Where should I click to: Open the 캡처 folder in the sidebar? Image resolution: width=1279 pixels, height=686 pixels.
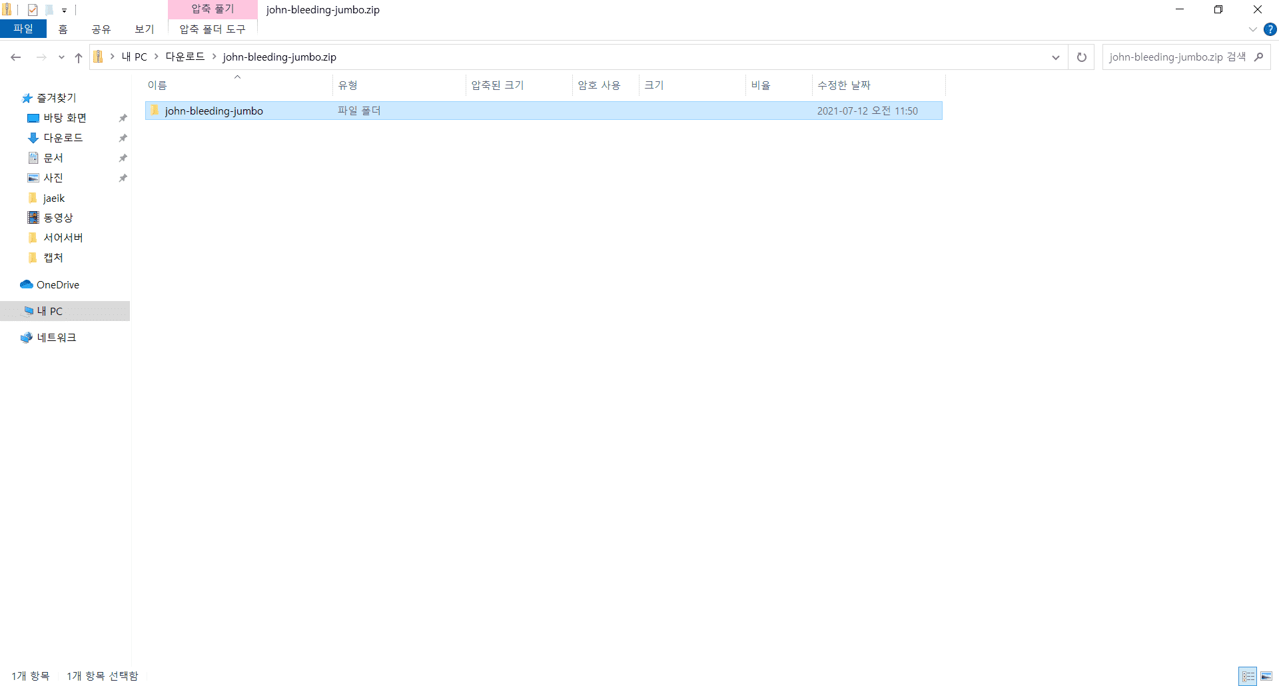coord(53,258)
